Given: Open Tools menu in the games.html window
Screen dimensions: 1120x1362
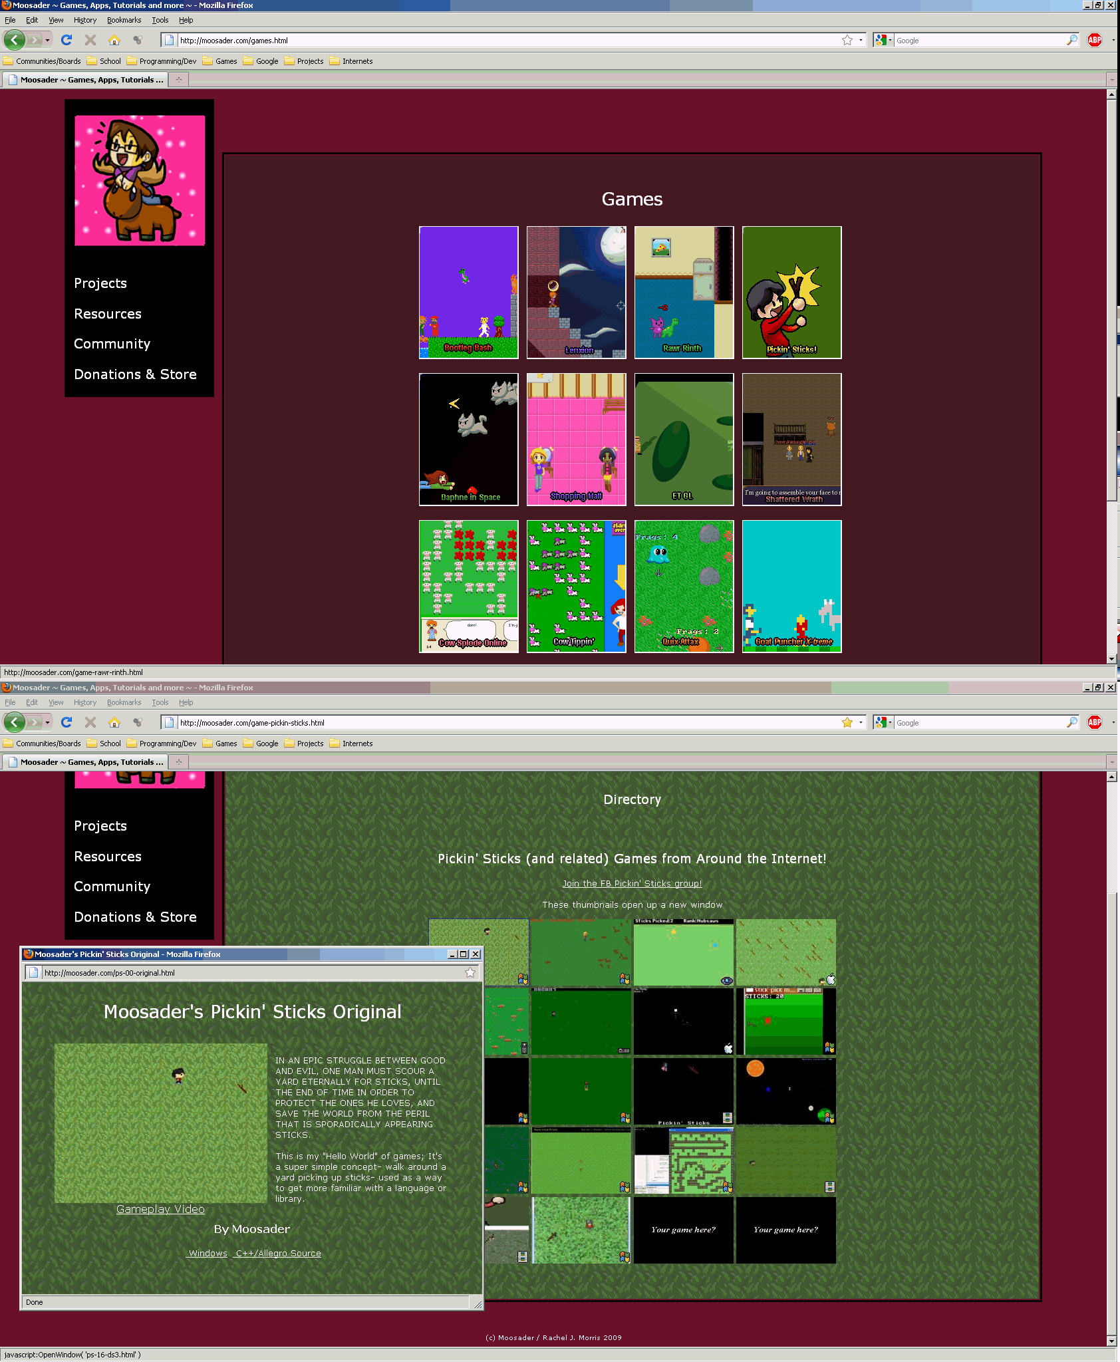Looking at the screenshot, I should [x=160, y=20].
